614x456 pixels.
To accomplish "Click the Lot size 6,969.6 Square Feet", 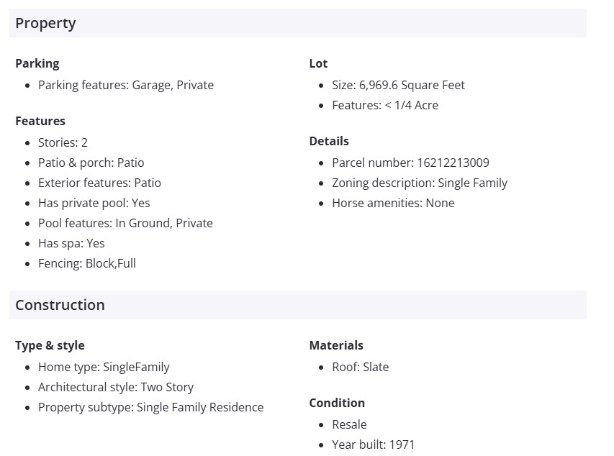I will [x=398, y=85].
